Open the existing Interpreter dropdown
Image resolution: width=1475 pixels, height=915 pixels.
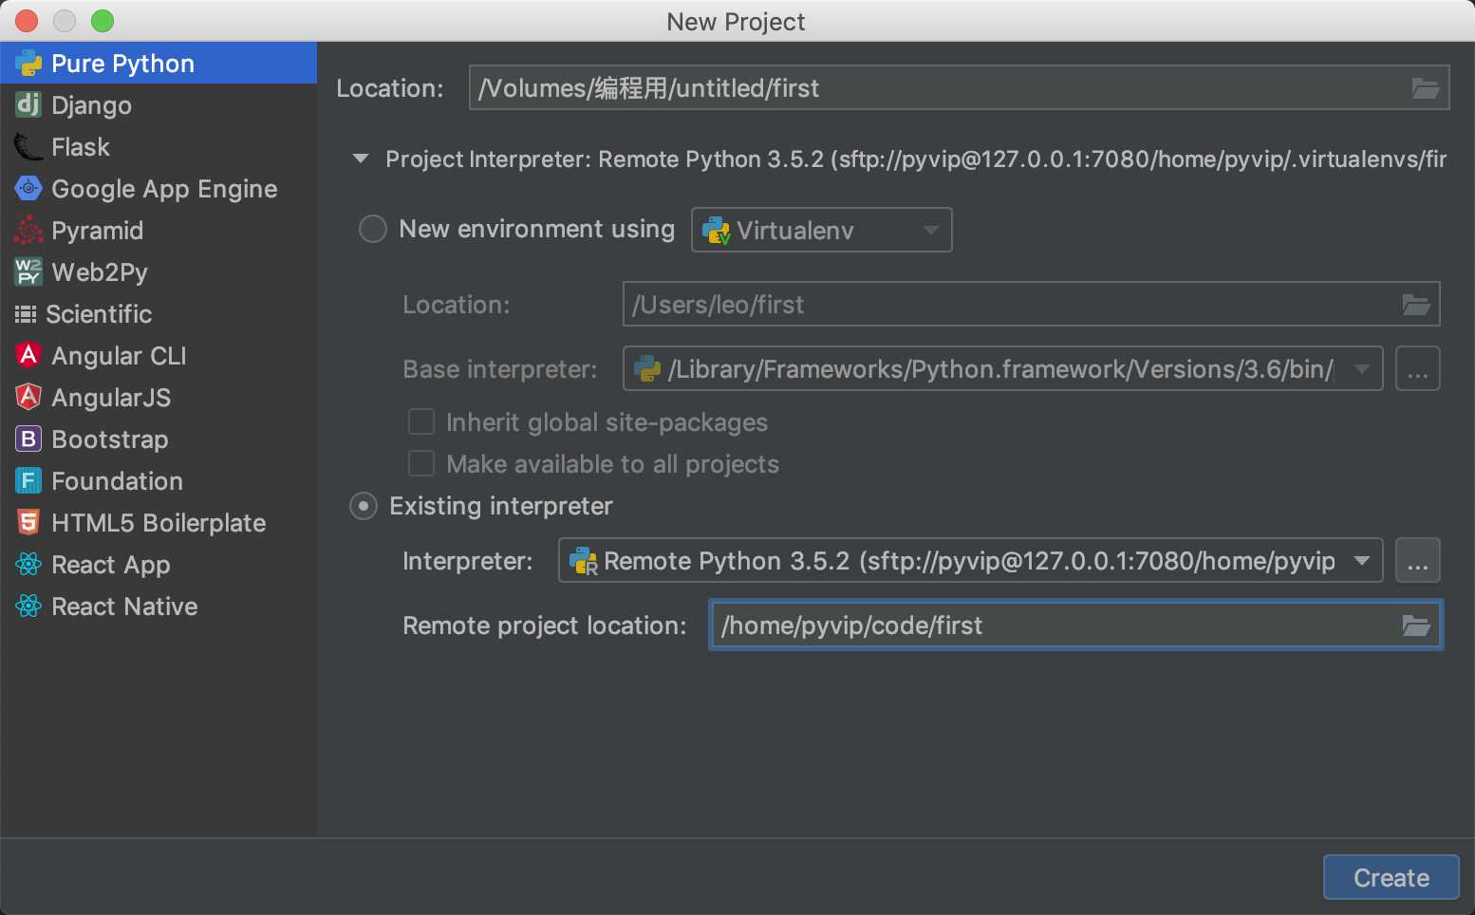tap(1362, 561)
